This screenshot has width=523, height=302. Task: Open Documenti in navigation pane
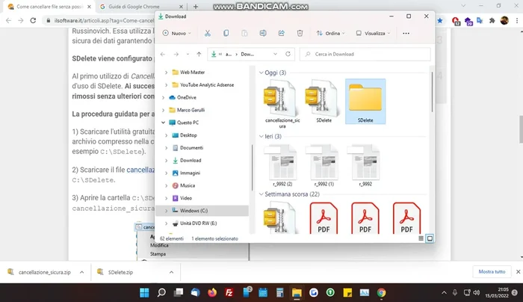pyautogui.click(x=191, y=147)
